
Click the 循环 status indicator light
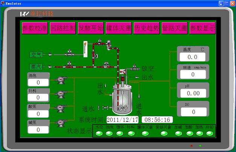[120, 133]
